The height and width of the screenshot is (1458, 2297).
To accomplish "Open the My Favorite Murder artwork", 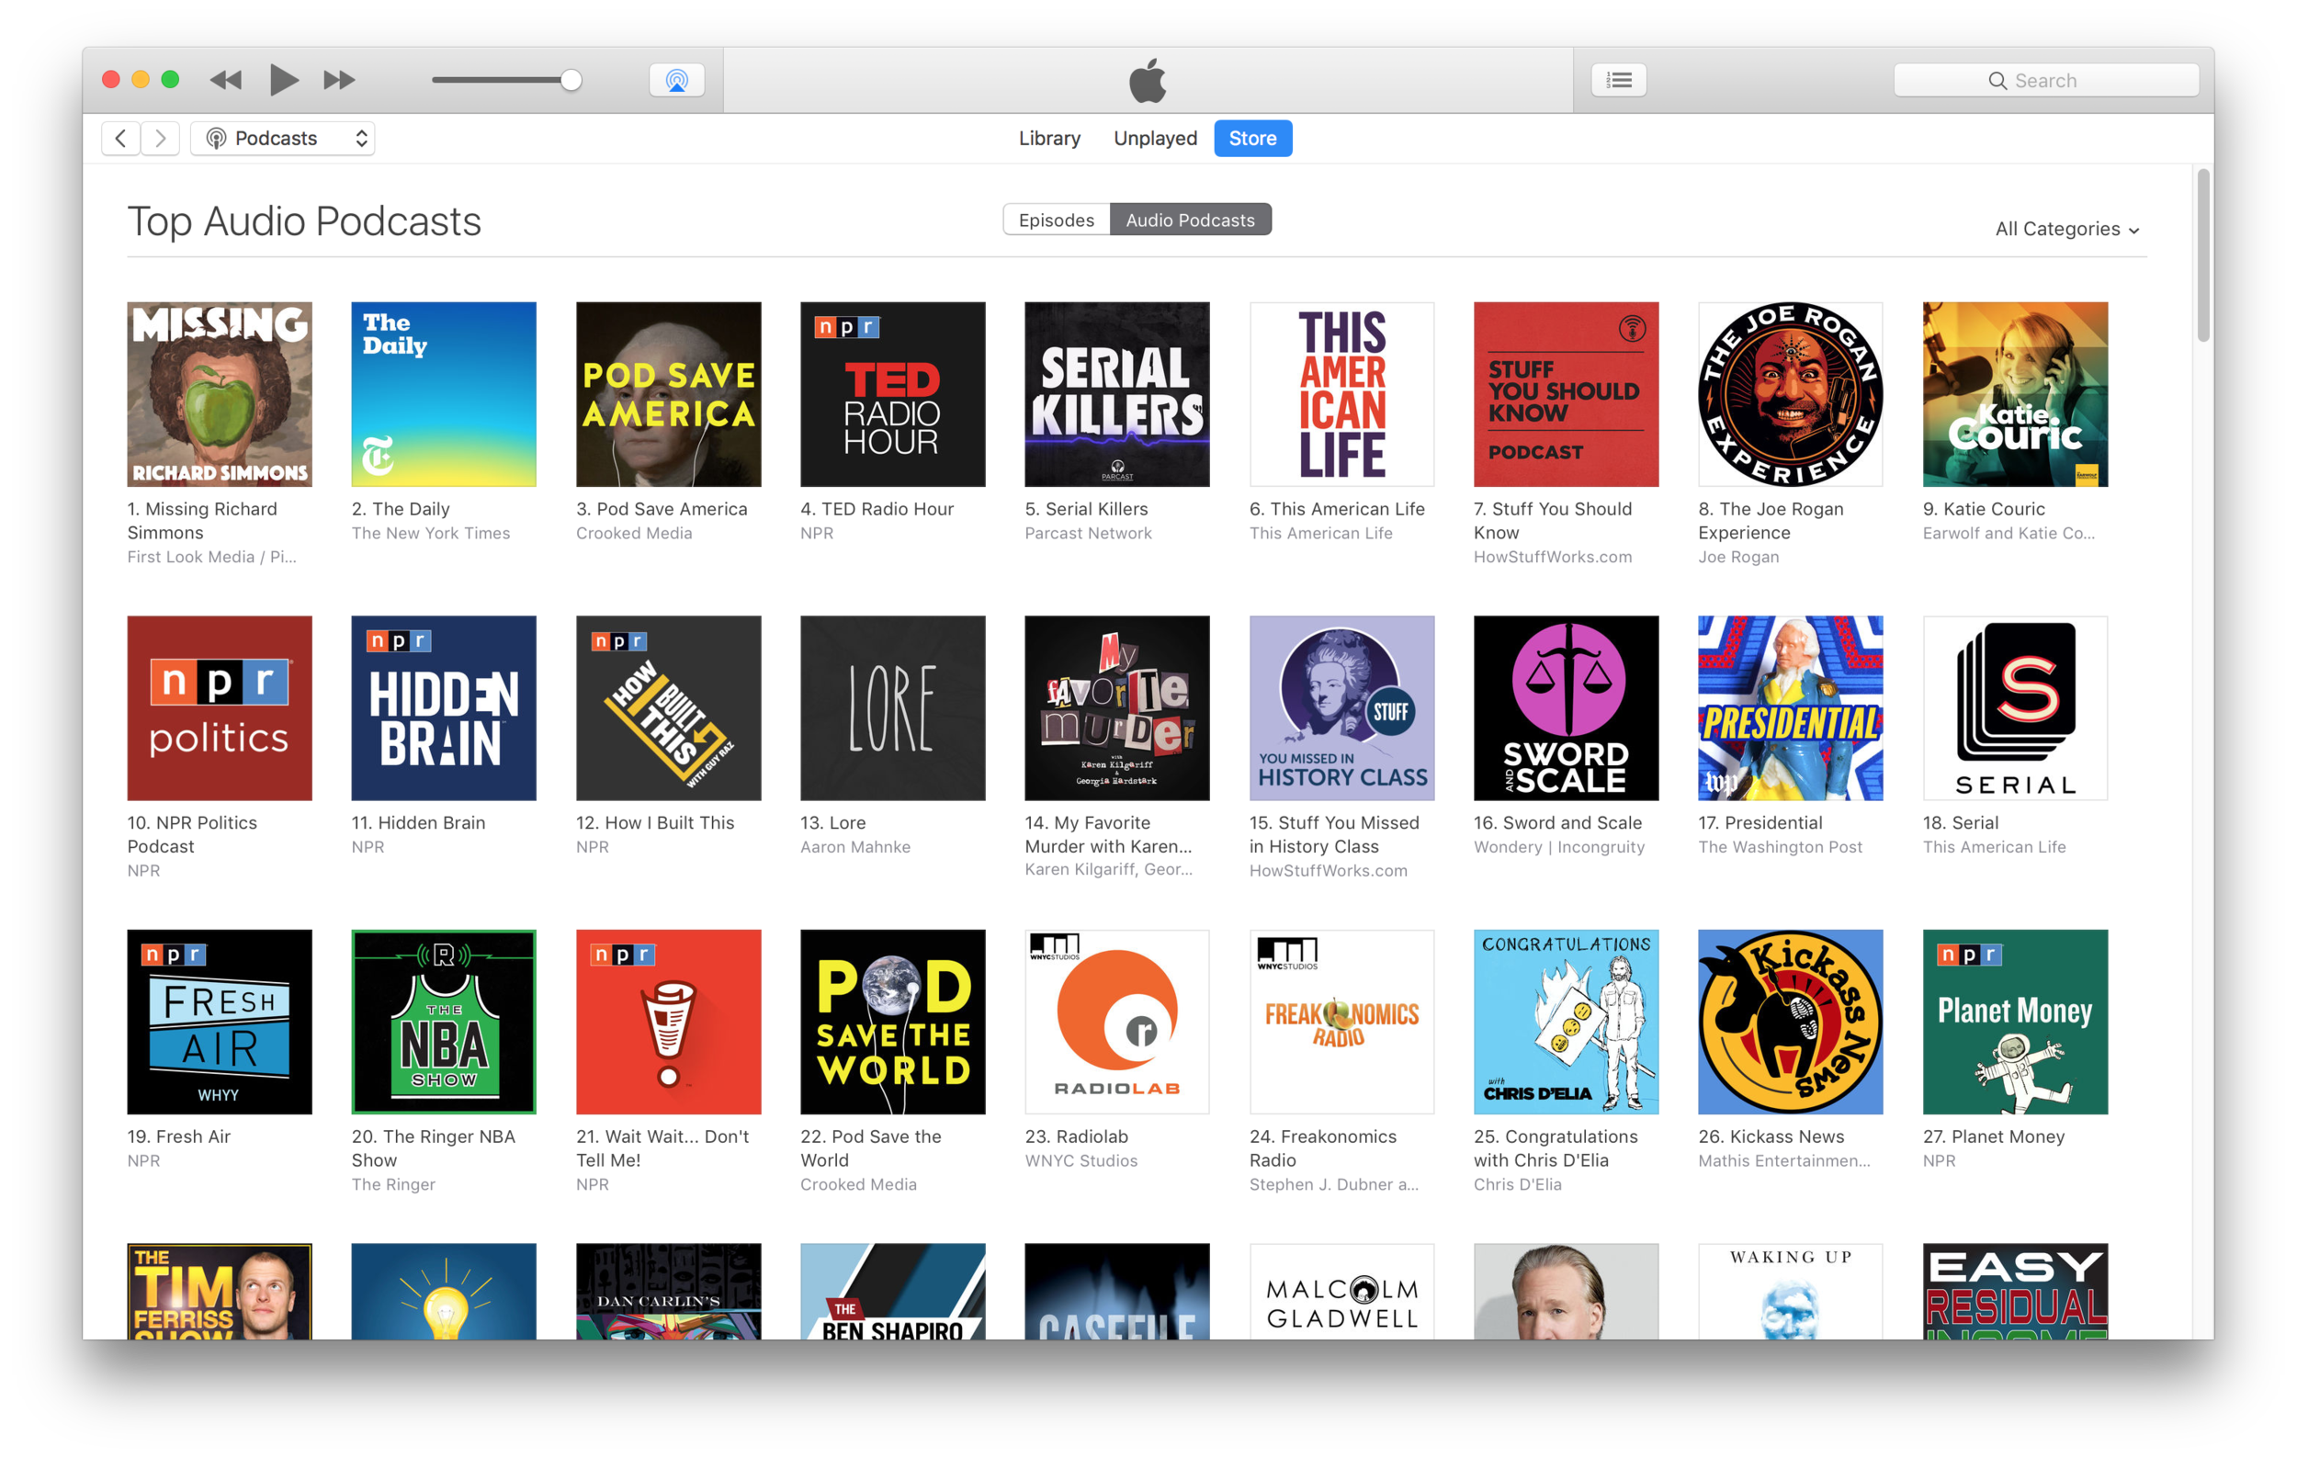I will (1117, 708).
